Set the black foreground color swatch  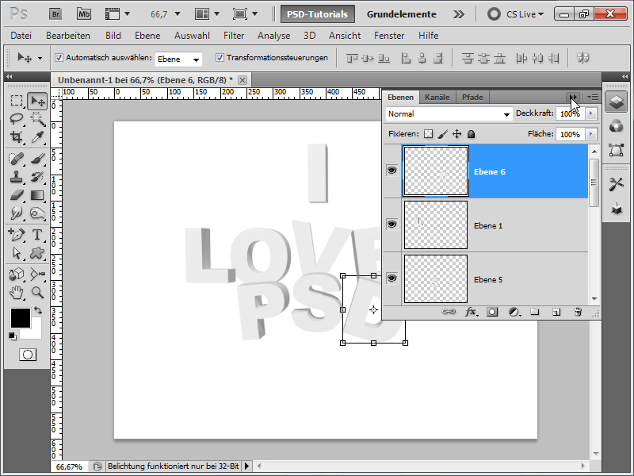point(21,318)
